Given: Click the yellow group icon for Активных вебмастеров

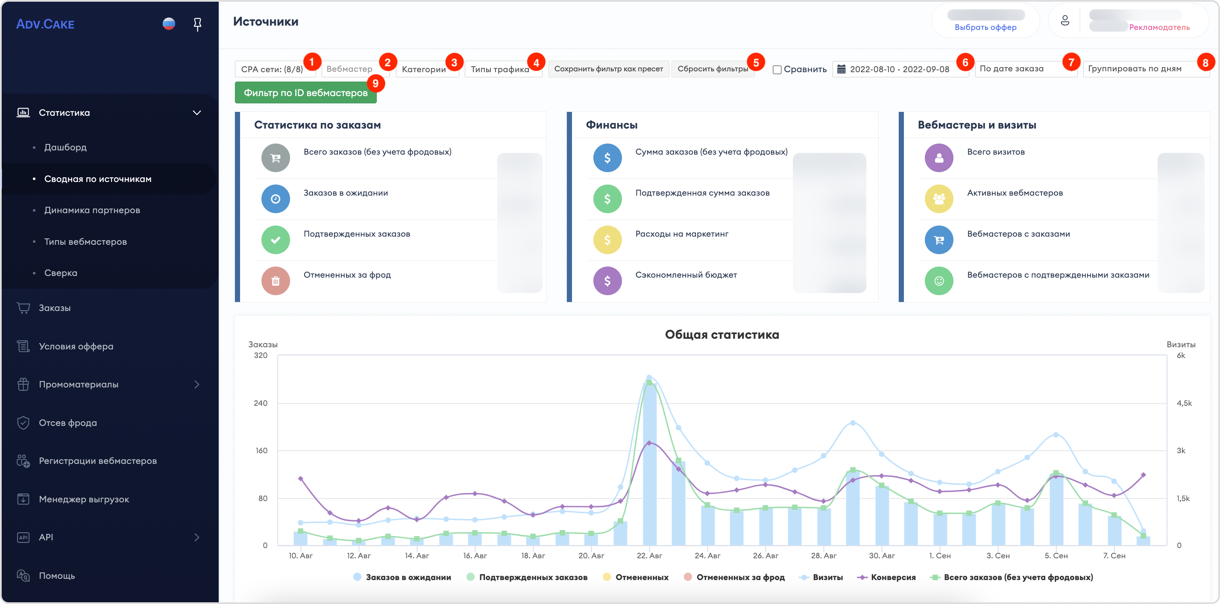Looking at the screenshot, I should tap(938, 199).
